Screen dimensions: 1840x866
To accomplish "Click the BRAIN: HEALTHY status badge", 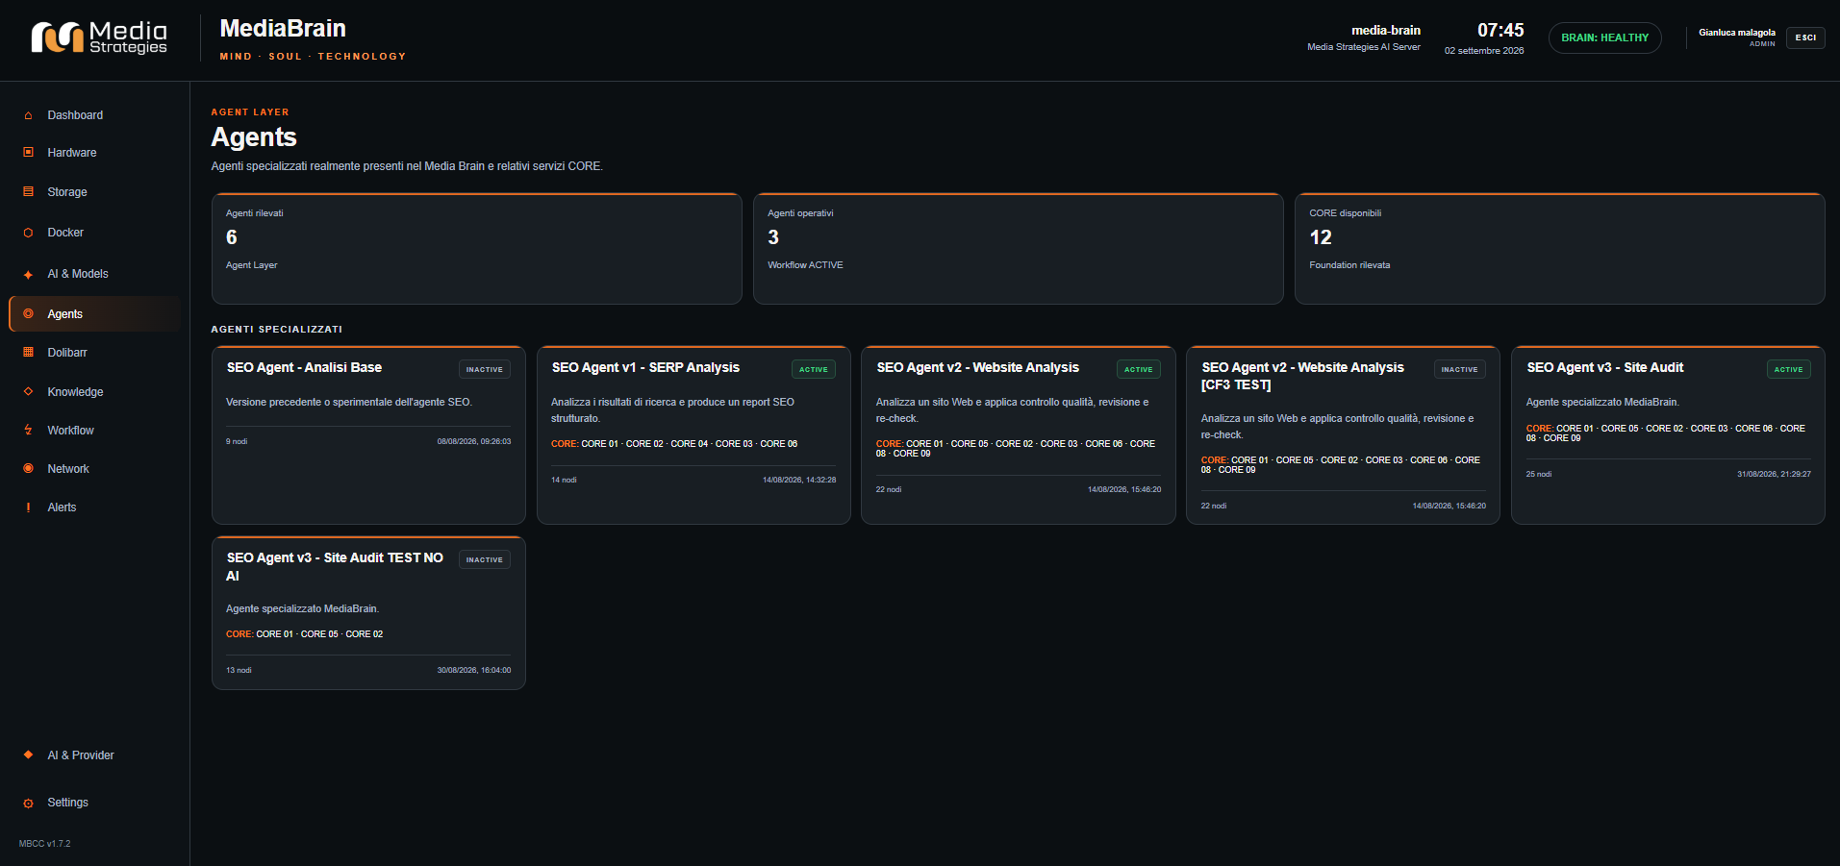I will coord(1604,37).
